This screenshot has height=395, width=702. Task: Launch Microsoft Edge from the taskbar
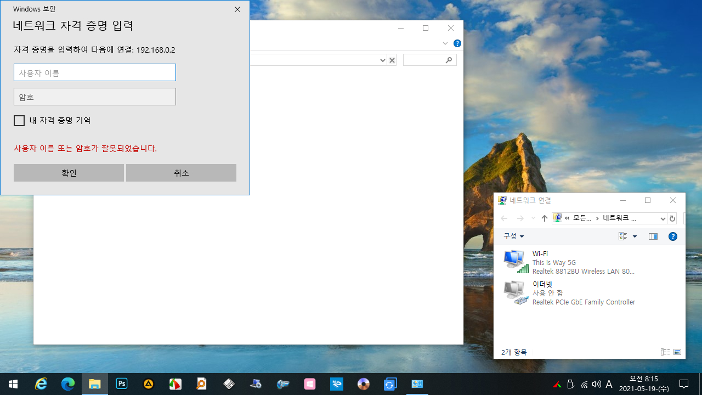point(68,384)
